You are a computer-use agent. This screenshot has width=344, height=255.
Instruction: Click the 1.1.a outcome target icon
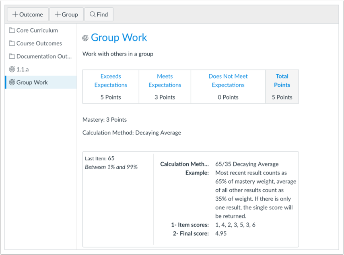[12, 69]
